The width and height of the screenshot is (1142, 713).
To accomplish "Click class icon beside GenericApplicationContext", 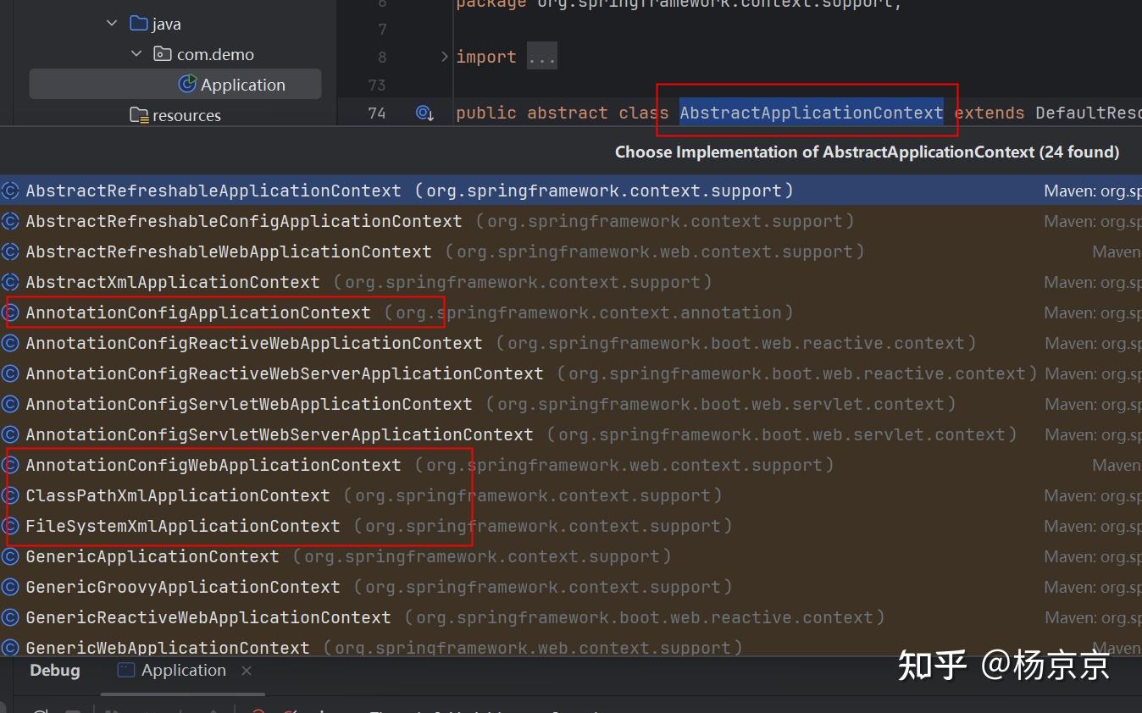I will 10,556.
